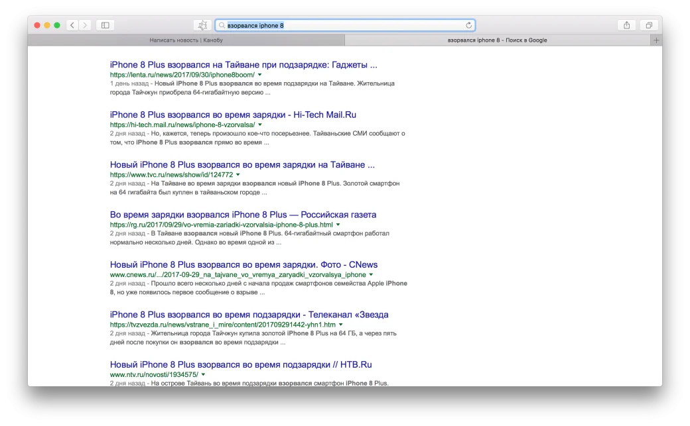Go back with the Safari back arrow
690x426 pixels.
(x=72, y=25)
